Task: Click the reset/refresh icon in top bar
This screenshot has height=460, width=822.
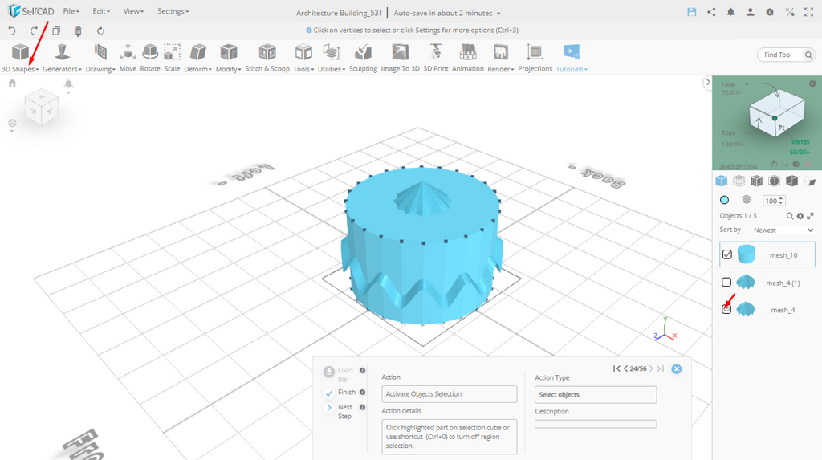Action: pyautogui.click(x=100, y=31)
